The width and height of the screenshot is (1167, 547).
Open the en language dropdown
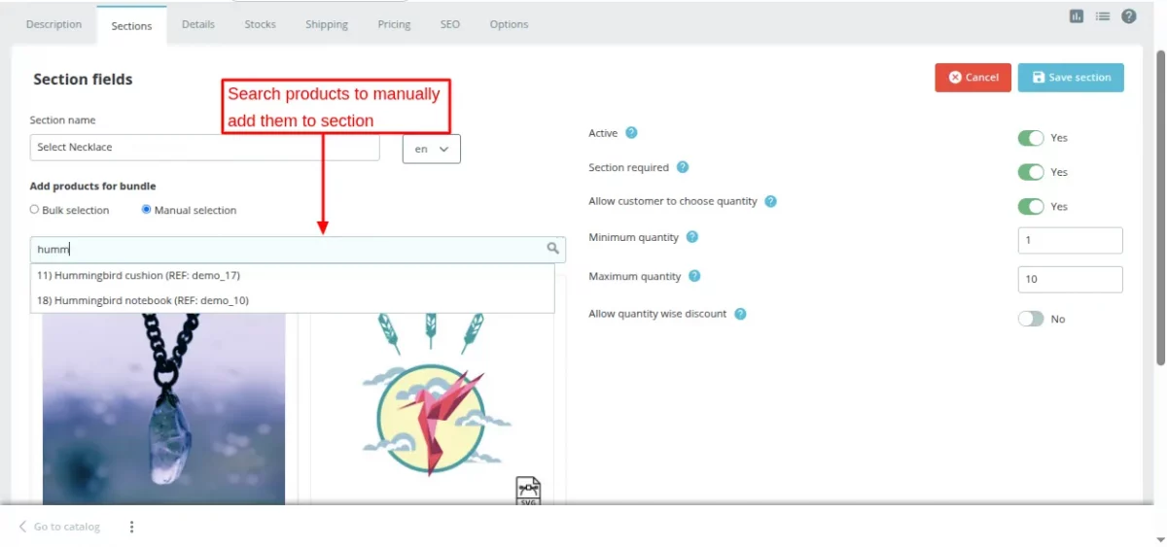(x=432, y=149)
